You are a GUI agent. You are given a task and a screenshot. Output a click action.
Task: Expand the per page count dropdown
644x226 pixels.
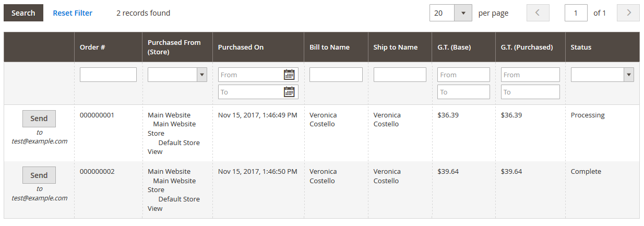(463, 13)
